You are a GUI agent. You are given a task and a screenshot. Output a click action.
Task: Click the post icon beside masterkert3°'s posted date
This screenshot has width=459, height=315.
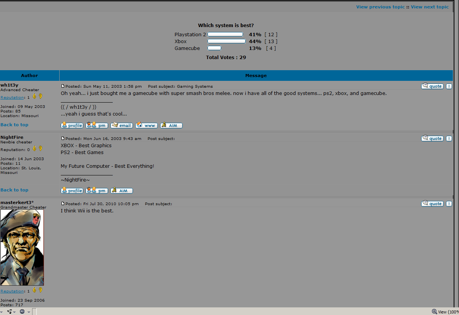point(63,204)
